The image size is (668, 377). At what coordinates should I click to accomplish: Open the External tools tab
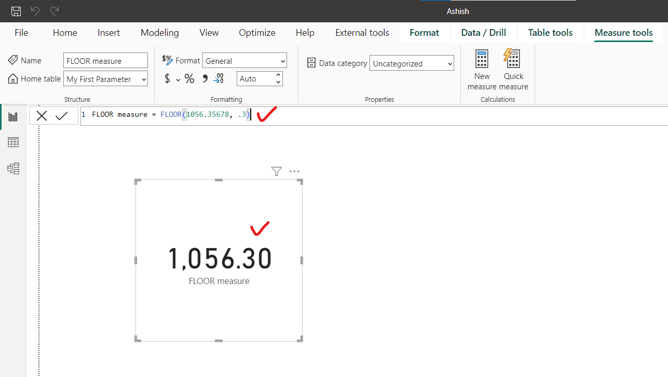click(362, 32)
